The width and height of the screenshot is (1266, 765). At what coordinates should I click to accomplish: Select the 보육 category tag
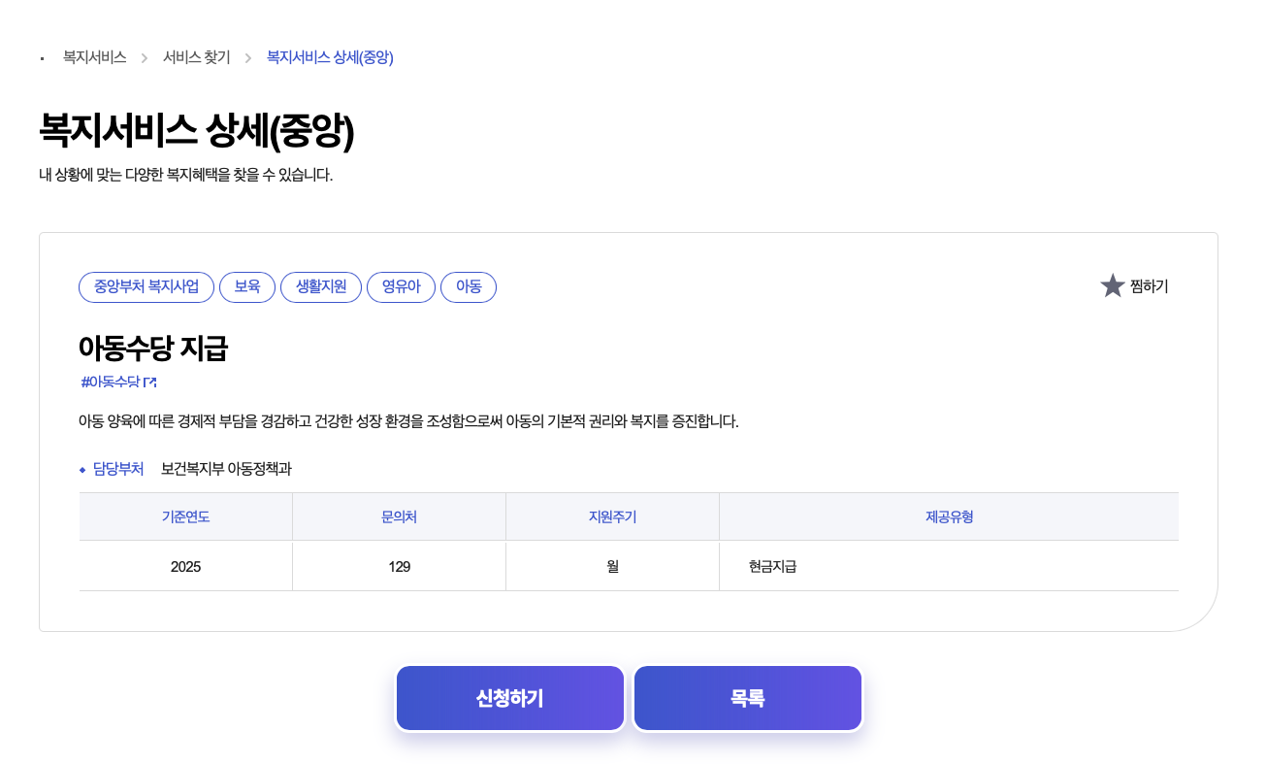247,286
